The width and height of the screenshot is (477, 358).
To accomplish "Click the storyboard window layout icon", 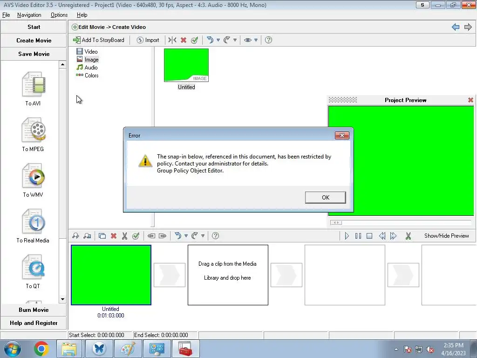I will click(102, 235).
